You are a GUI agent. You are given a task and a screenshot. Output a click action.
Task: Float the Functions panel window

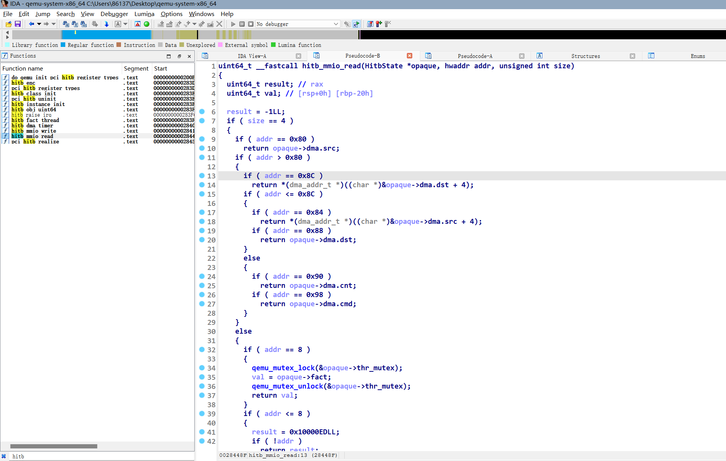coord(179,56)
